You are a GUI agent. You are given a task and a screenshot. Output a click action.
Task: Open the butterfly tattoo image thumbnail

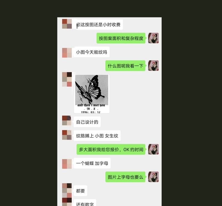92,94
